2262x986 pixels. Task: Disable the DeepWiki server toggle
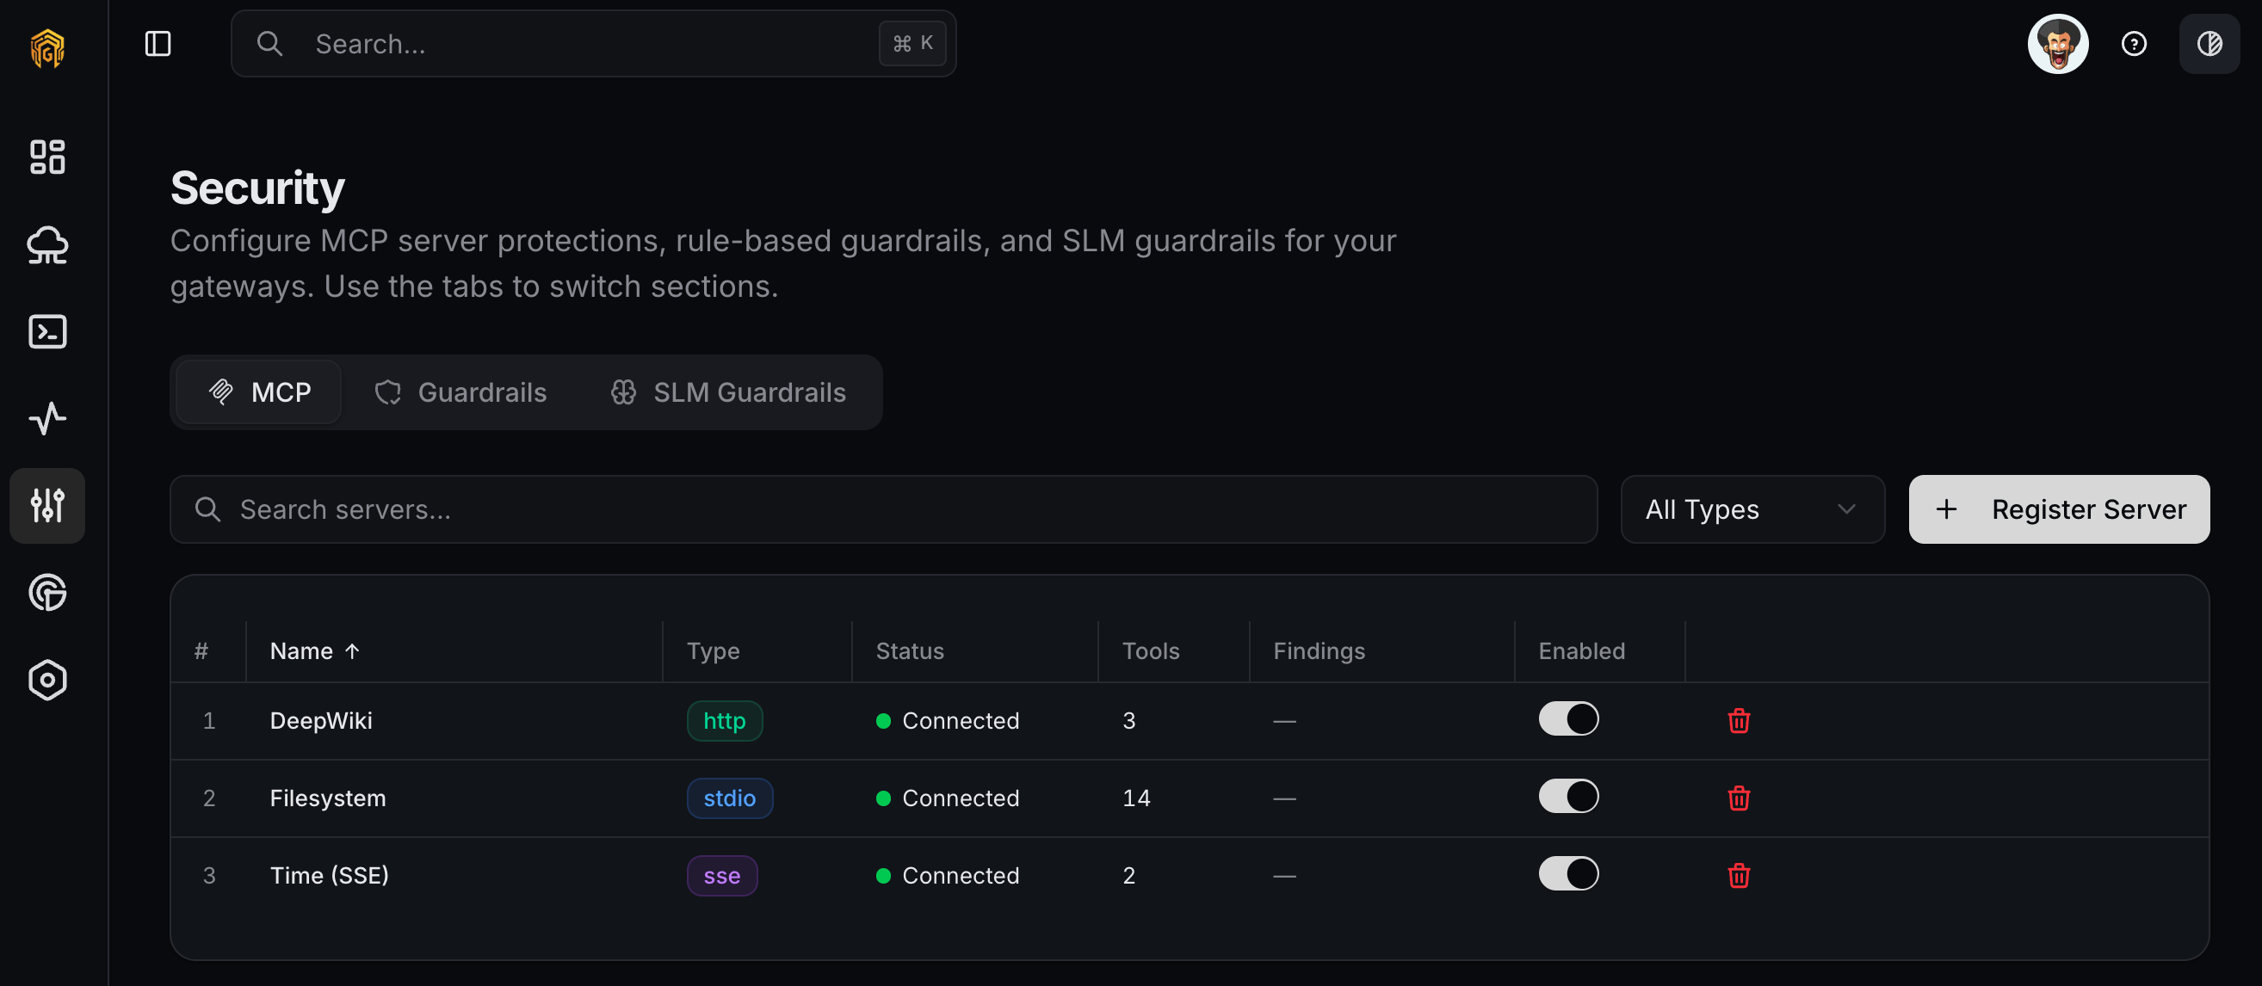pyautogui.click(x=1568, y=719)
